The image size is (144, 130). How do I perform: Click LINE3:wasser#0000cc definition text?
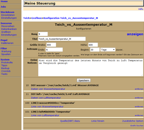pyautogui.click(x=53, y=103)
